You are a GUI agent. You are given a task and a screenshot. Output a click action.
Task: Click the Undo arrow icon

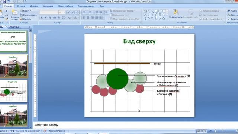coord(9,1)
